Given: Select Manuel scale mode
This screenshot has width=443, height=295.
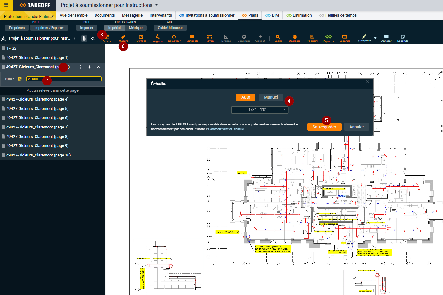Looking at the screenshot, I should [x=271, y=97].
